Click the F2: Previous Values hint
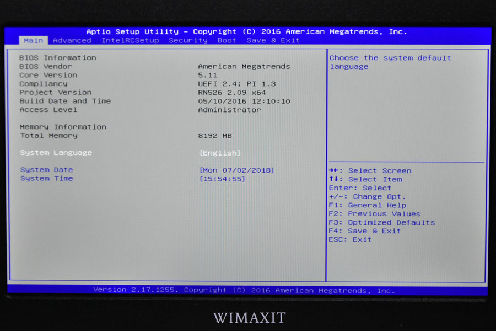 click(x=375, y=214)
